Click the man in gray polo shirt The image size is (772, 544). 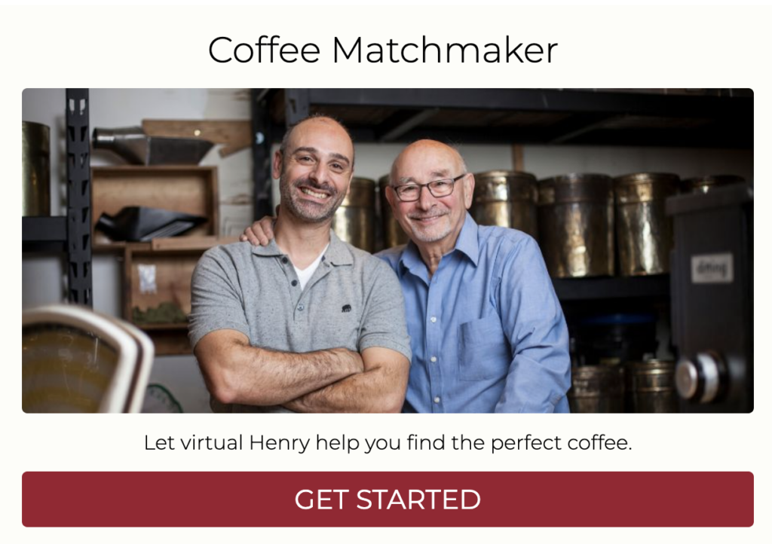[299, 266]
